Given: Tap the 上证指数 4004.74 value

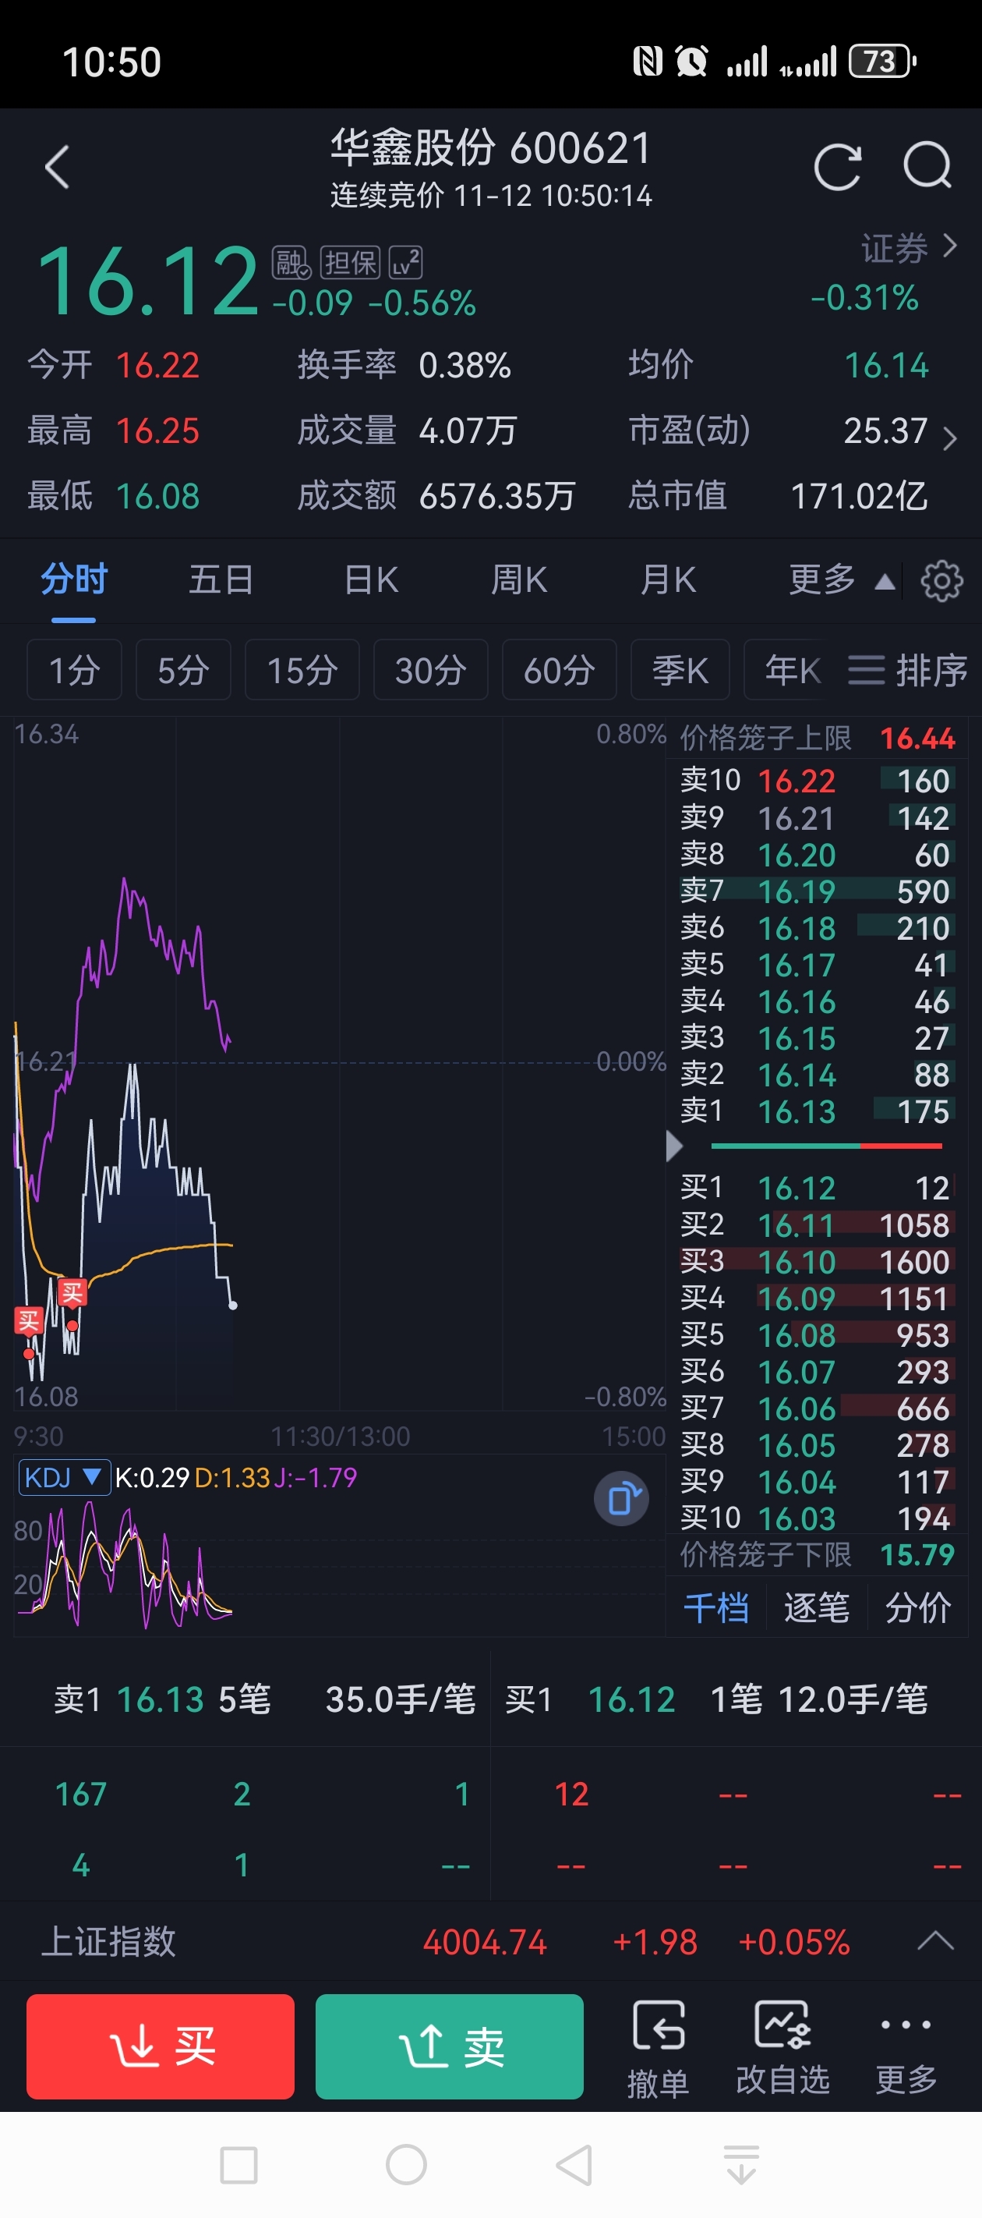Looking at the screenshot, I should [485, 1943].
